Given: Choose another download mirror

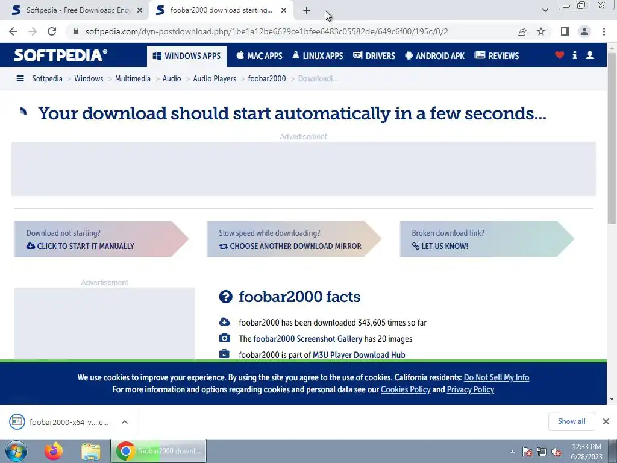Looking at the screenshot, I should pos(294,239).
